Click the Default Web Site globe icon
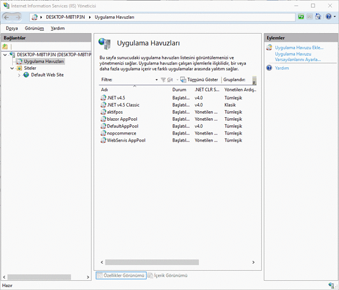The width and height of the screenshot is (339, 290). click(x=26, y=75)
